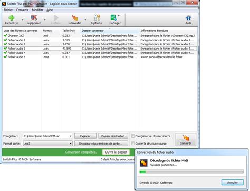Select the Fichier audio 2 row
Viewport: 250px width, 191px height.
(x=100, y=44)
